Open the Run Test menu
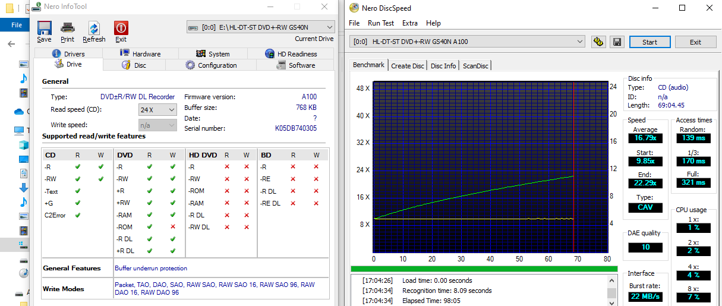Image resolution: width=722 pixels, height=306 pixels. click(380, 23)
